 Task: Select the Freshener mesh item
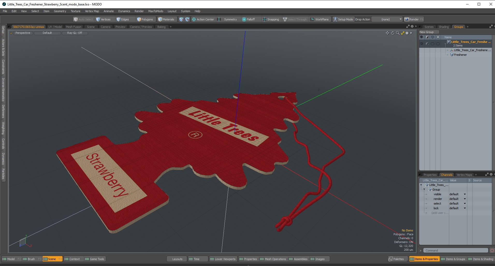pos(460,55)
